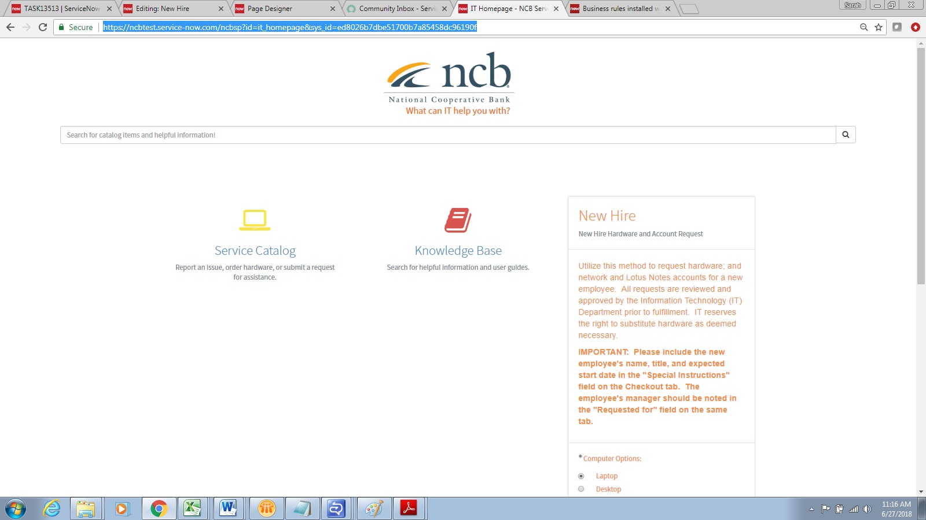Viewport: 926px width, 520px height.
Task: Show hidden system tray icons
Action: [811, 509]
